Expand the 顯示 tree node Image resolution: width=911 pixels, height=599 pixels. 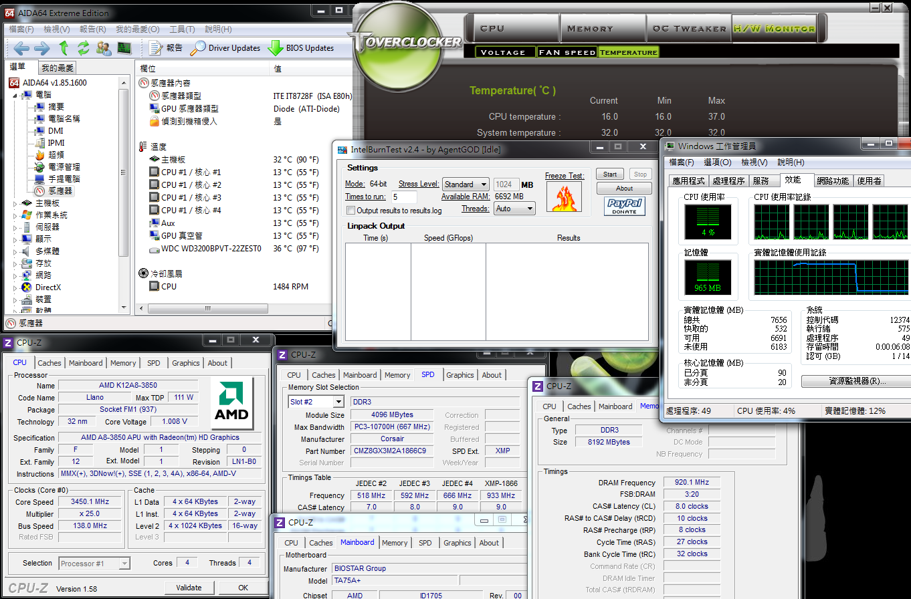pos(15,239)
